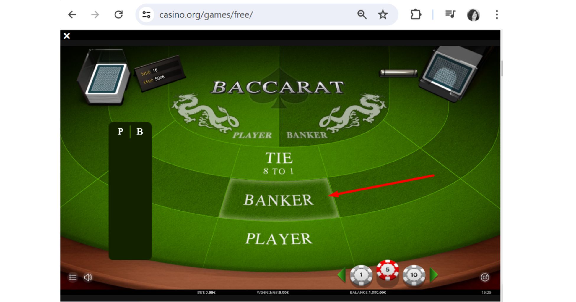Open the Chrome three-dot menu

point(497,14)
